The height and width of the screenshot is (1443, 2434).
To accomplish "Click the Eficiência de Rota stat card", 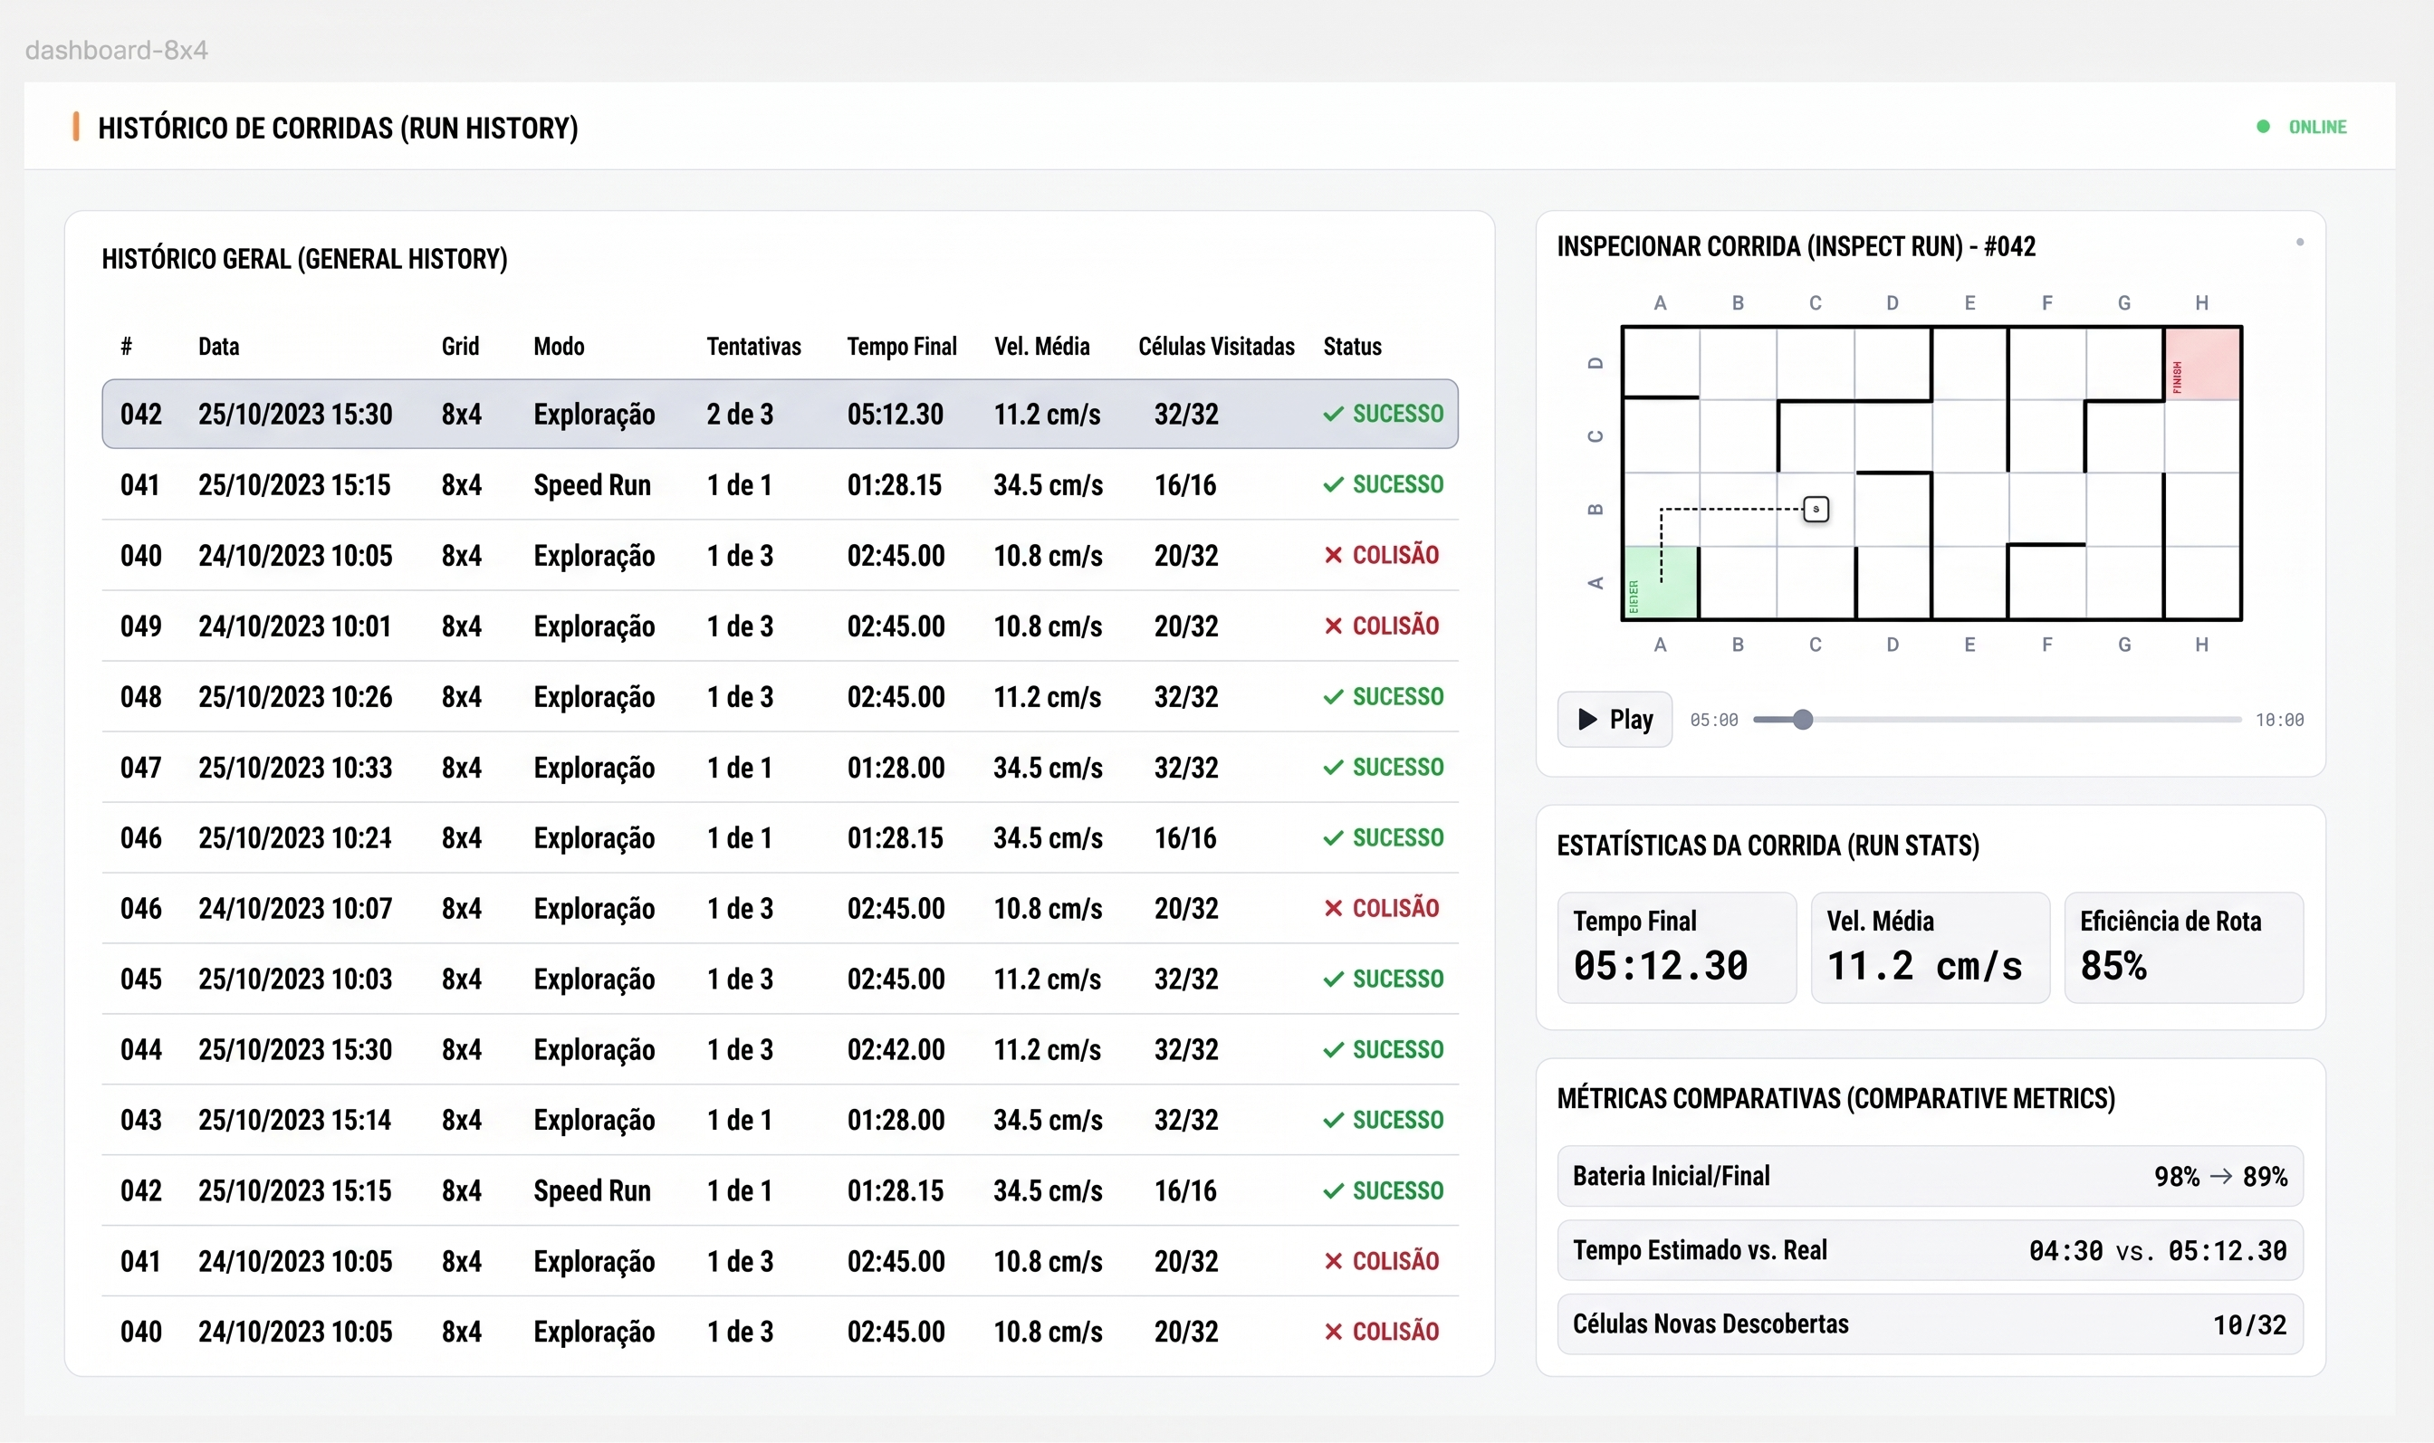I will [x=2184, y=947].
